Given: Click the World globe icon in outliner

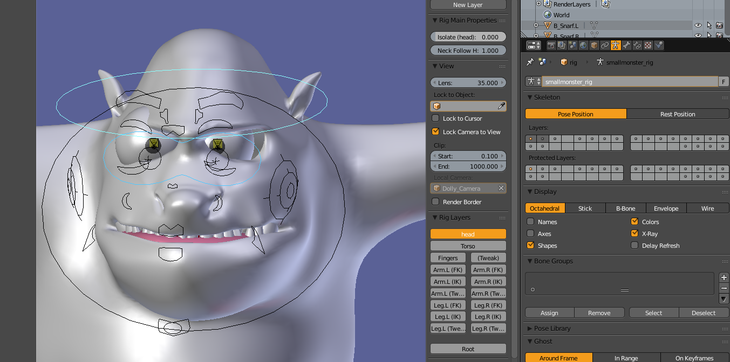Looking at the screenshot, I should click(548, 15).
